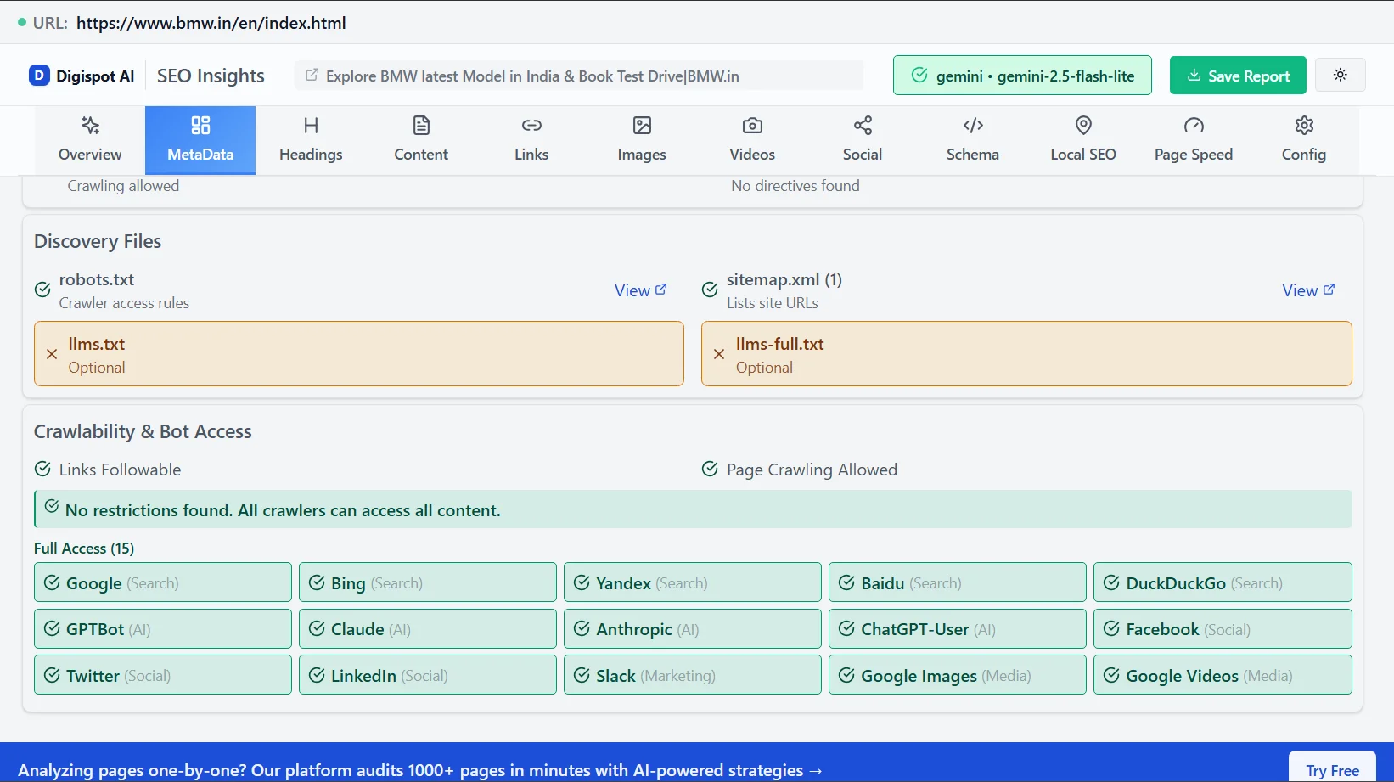Screen dimensions: 1394x782
Task: Click the No restrictions found banner
Action: tap(693, 509)
